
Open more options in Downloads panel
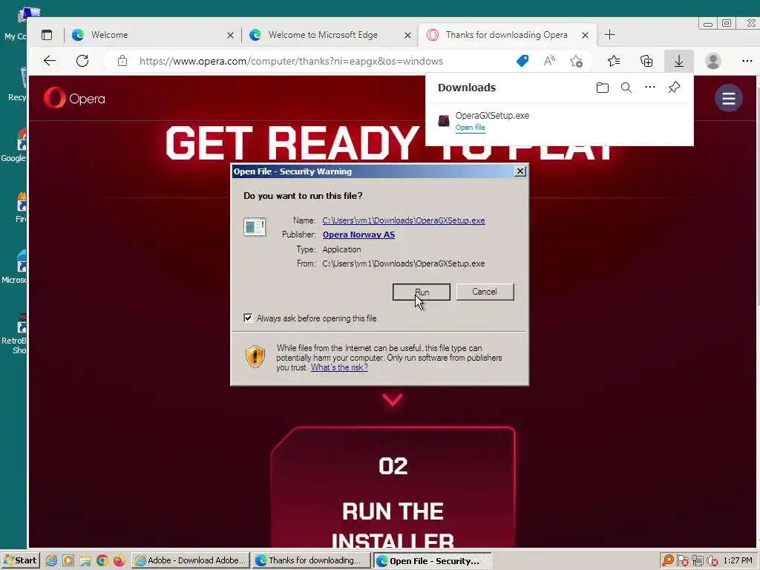coord(650,88)
